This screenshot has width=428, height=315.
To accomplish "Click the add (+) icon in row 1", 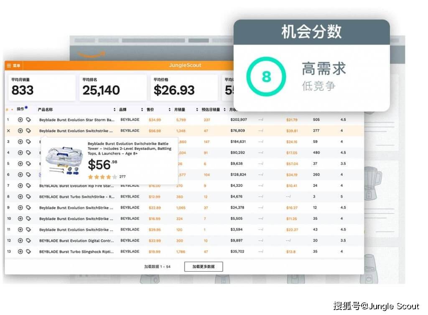I will pos(20,120).
